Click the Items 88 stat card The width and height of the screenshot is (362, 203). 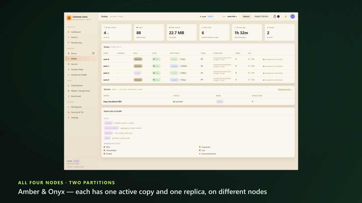(149, 32)
